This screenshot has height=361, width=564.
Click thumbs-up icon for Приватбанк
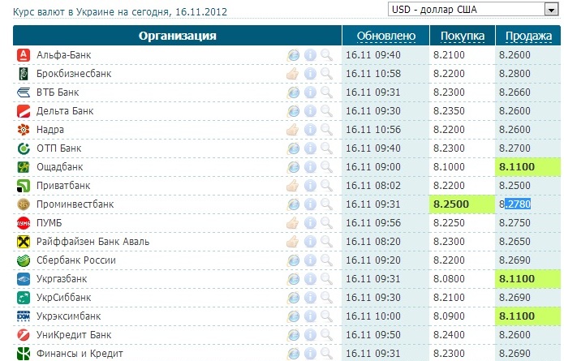pyautogui.click(x=293, y=186)
